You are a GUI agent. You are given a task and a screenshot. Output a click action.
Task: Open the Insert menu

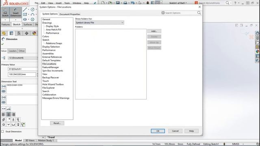[58, 3]
